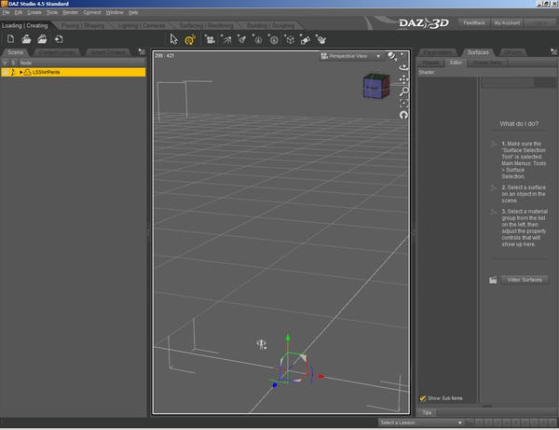Screen dimensions: 559x430
Task: Click the viewport Reset camera icon
Action: click(x=403, y=115)
